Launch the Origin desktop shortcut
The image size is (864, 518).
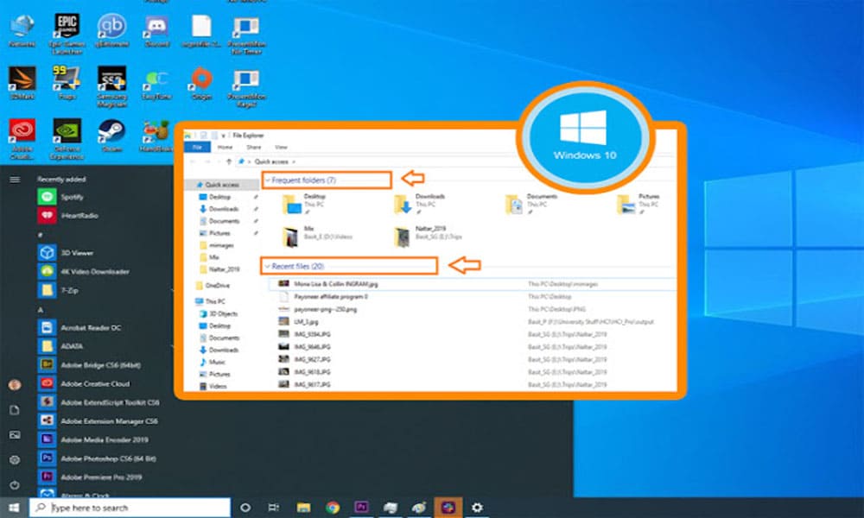201,83
